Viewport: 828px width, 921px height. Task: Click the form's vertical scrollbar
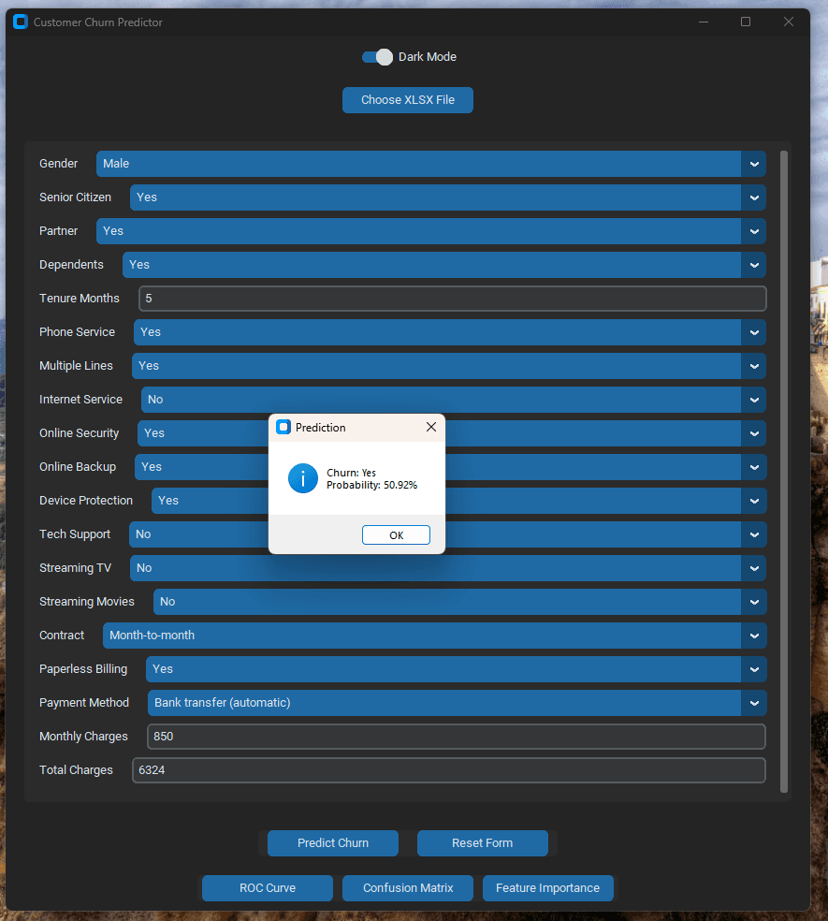tap(783, 472)
